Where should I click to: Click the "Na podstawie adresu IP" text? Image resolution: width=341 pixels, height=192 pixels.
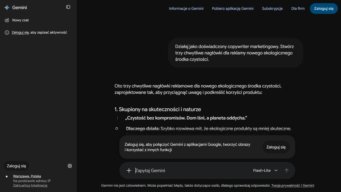[32, 181]
